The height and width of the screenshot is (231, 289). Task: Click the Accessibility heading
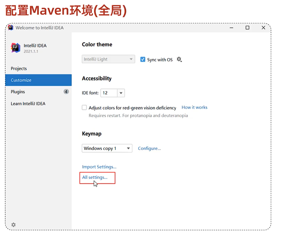(96, 79)
